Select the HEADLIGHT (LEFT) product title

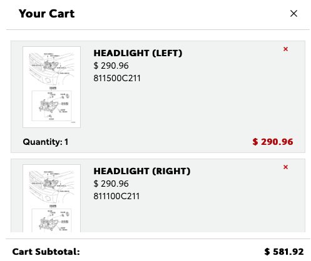click(x=138, y=53)
